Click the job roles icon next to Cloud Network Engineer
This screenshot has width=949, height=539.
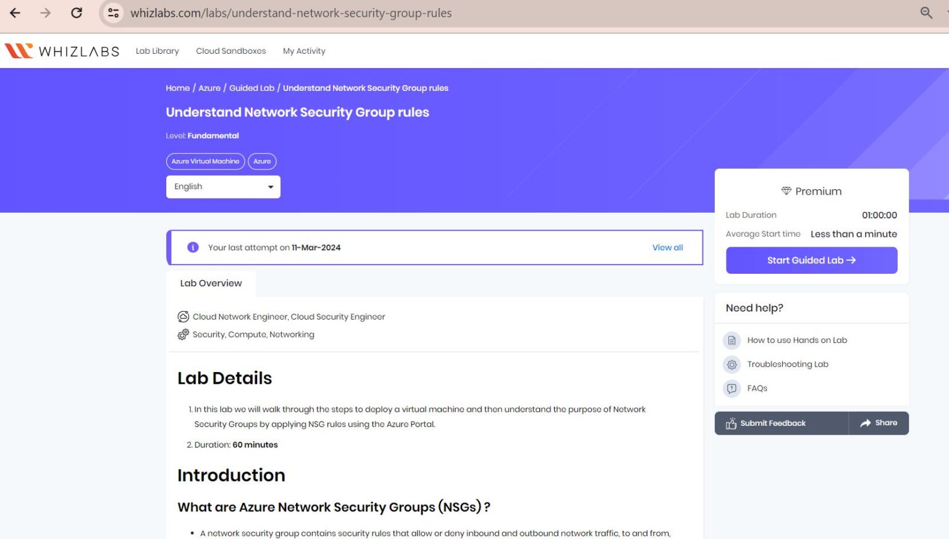tap(183, 316)
